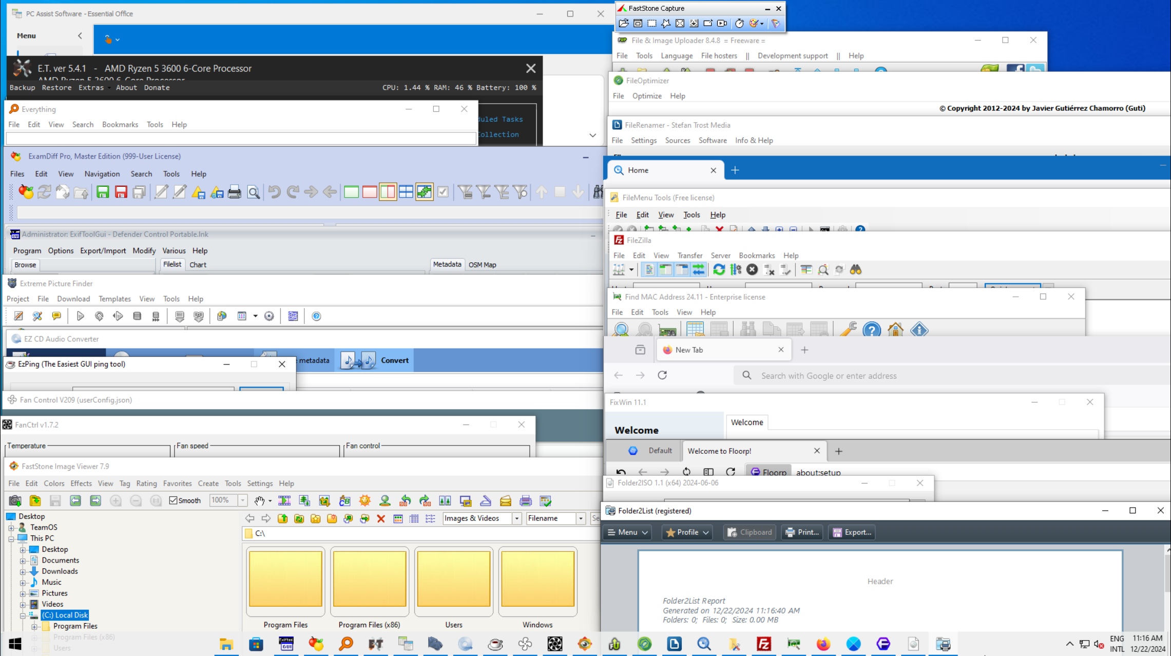The width and height of the screenshot is (1171, 656).
Task: Expand Documents node in folder tree
Action: tap(23, 561)
